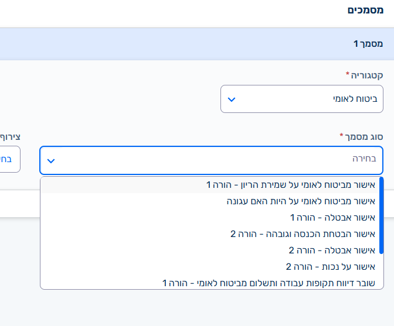Click the blue scrollbar of the options list
The width and height of the screenshot is (394, 326).
(x=381, y=215)
